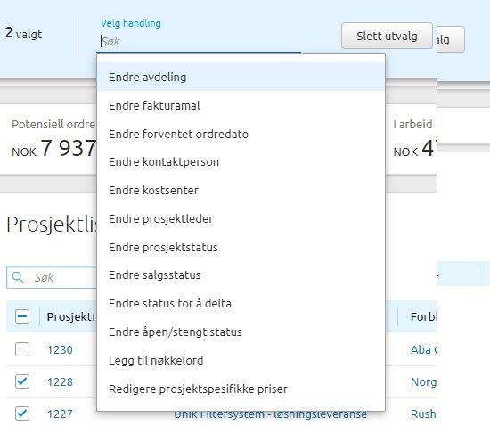
Task: Open project 1228 link
Action: click(x=60, y=381)
